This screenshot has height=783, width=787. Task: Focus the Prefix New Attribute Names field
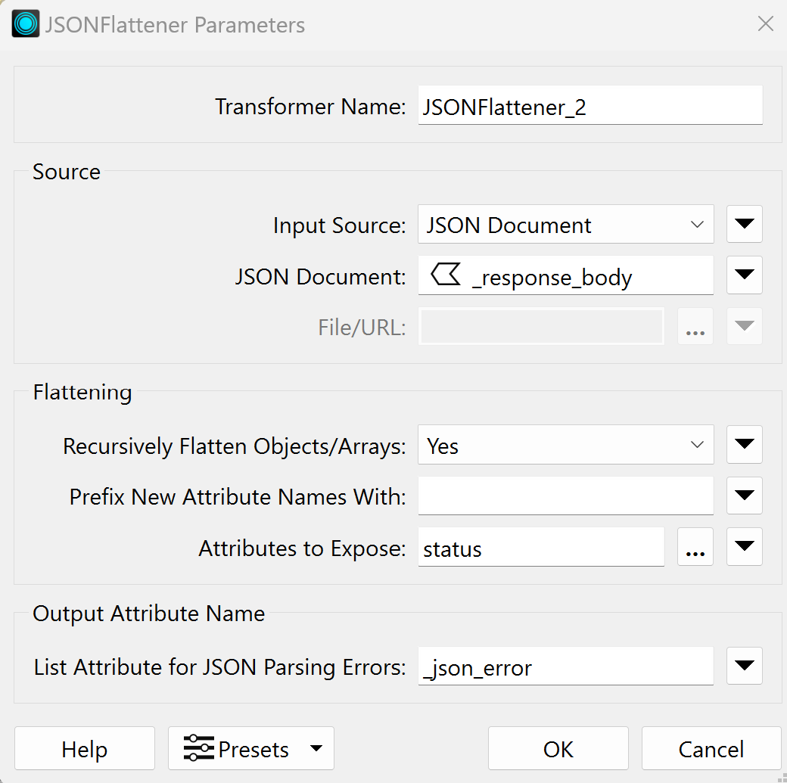click(565, 496)
